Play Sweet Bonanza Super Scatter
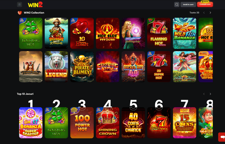 click(x=31, y=123)
